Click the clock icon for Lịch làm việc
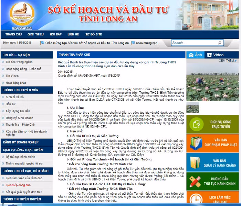The width and height of the screenshot is (241, 206). 196,199
